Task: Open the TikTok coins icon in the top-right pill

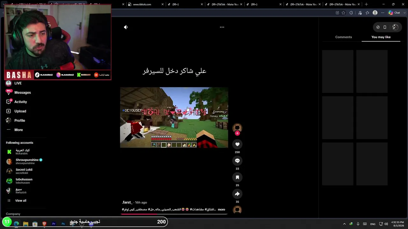Action: point(378,27)
